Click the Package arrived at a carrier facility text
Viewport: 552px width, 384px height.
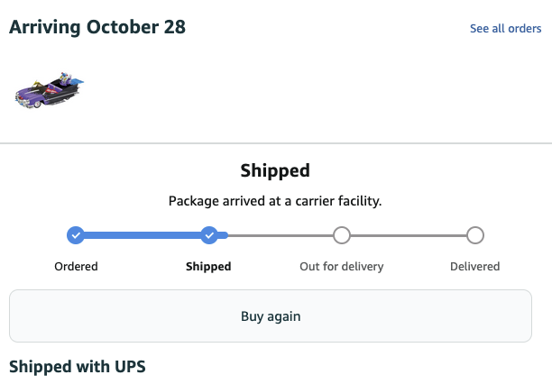(x=275, y=201)
